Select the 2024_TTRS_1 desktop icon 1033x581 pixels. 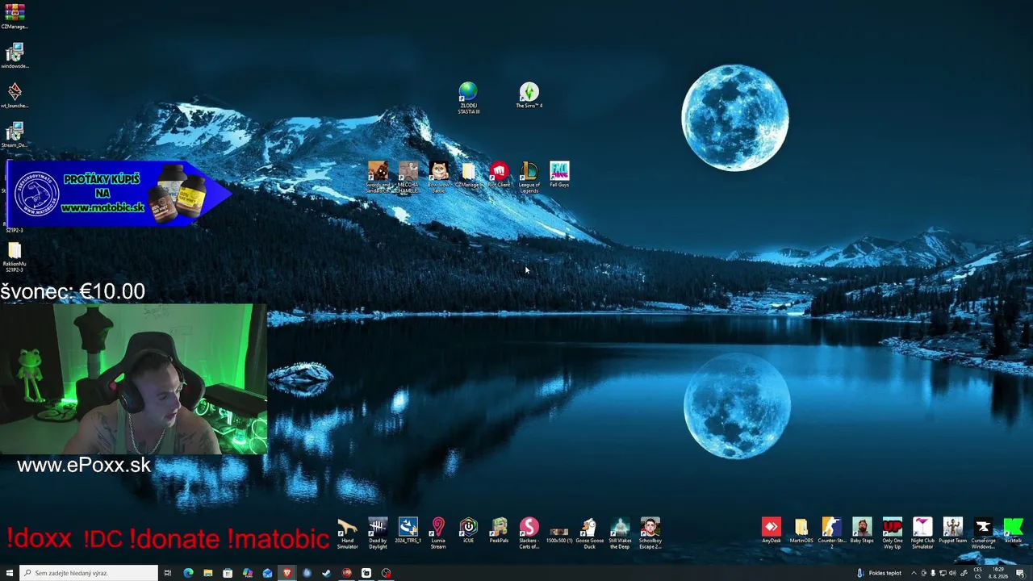[408, 532]
